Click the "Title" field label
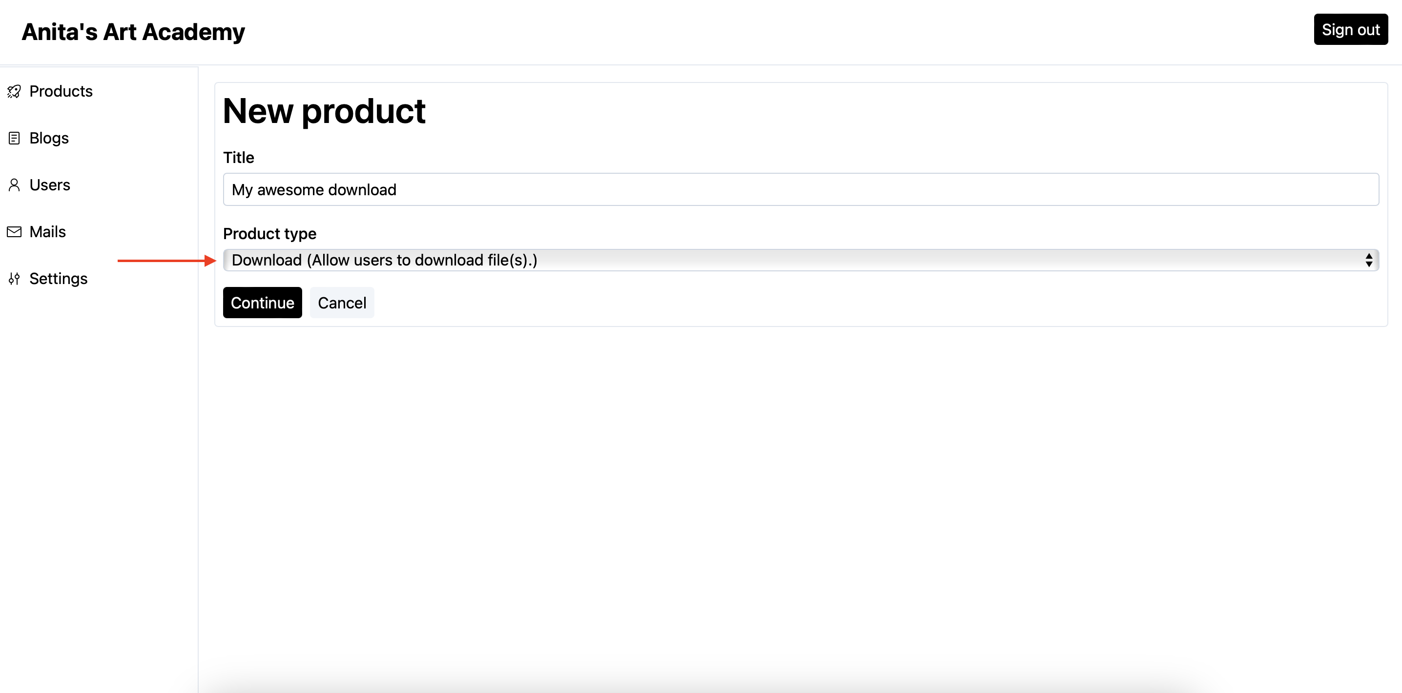 point(238,158)
